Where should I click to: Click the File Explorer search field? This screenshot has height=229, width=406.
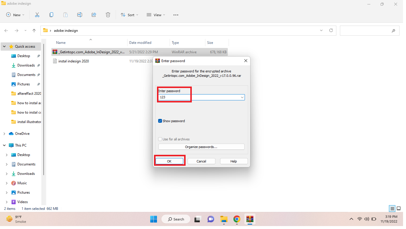[370, 31]
